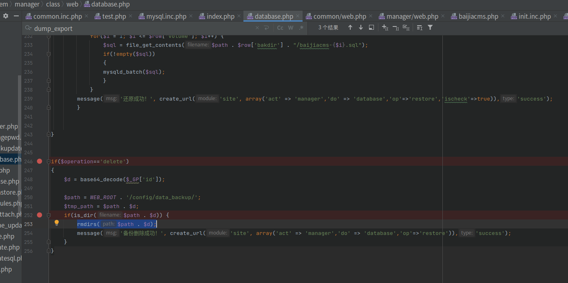Click the search magnifier icon

[29, 28]
